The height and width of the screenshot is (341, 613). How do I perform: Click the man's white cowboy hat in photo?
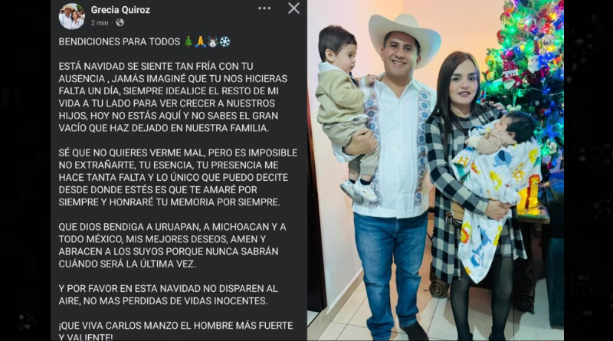point(405,37)
